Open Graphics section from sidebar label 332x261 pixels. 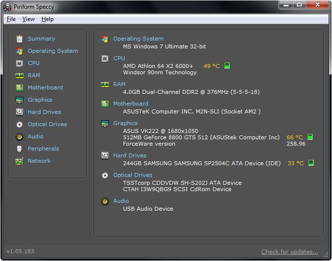tap(40, 100)
